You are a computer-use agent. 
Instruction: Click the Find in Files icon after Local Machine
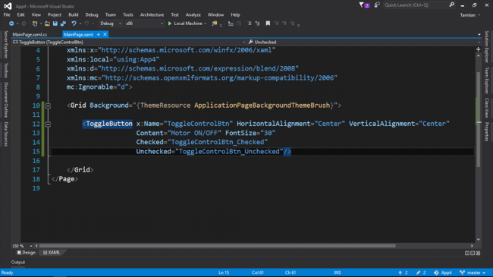tap(215, 24)
